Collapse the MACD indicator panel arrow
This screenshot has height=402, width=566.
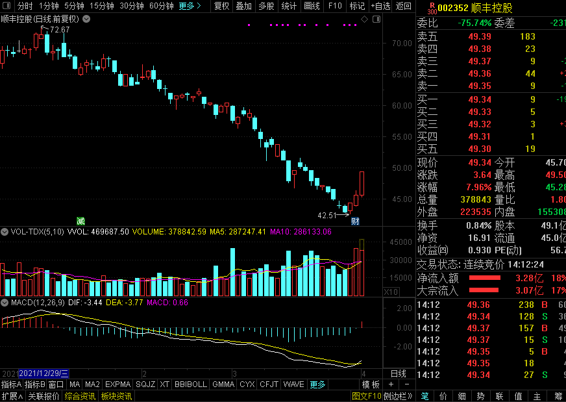coord(5,303)
